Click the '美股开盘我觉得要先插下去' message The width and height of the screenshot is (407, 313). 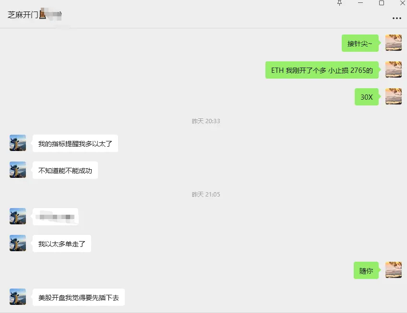(x=79, y=297)
